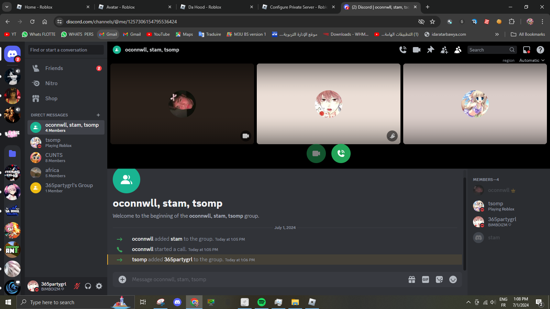Attach file with plus button
Image resolution: width=550 pixels, height=309 pixels.
122,279
